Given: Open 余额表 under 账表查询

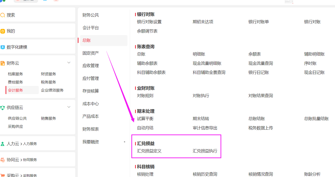Looking at the screenshot, I should pos(254,54).
